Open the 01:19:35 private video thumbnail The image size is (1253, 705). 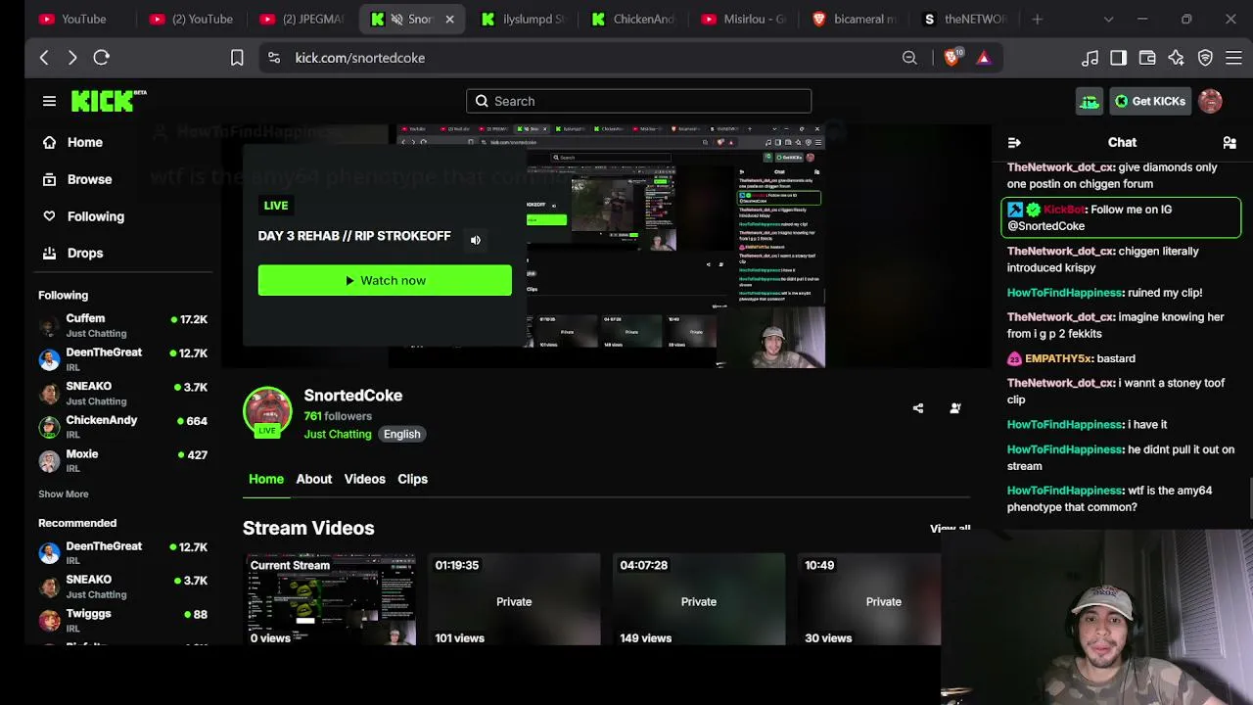[x=514, y=599]
